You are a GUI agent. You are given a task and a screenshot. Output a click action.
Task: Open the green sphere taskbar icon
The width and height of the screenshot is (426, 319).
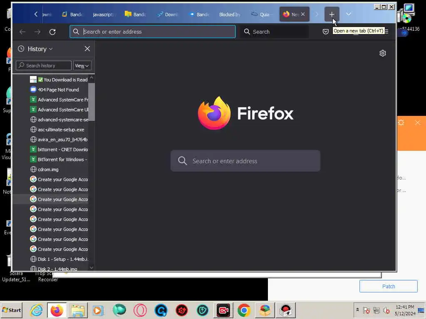(119, 310)
